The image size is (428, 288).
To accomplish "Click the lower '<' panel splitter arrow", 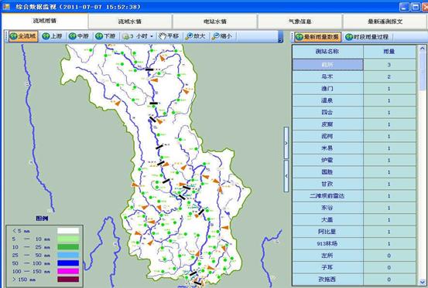I will (286, 176).
